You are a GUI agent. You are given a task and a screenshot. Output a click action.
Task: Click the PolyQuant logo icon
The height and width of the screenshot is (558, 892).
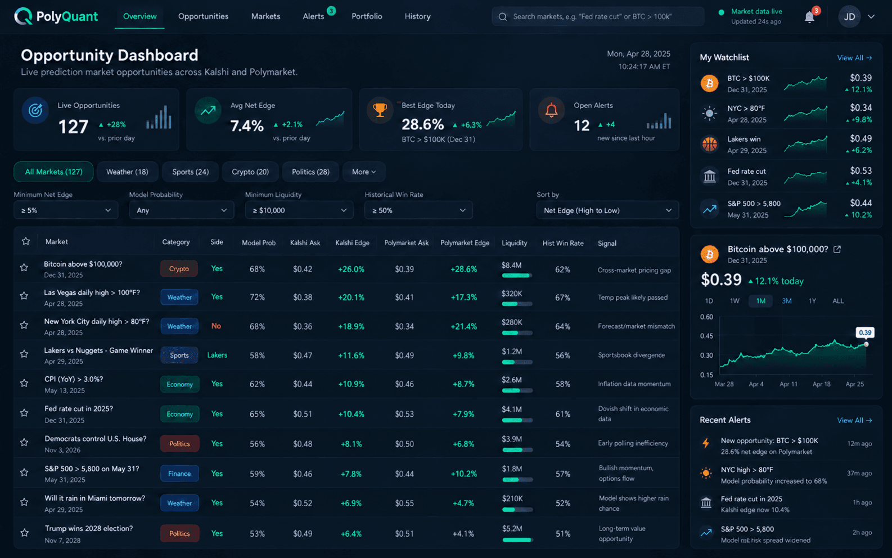click(x=23, y=16)
